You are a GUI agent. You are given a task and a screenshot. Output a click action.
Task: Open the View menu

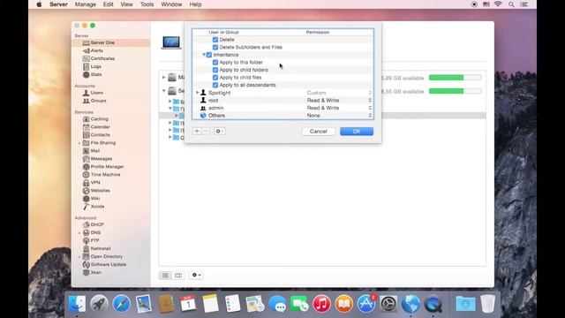tap(126, 4)
